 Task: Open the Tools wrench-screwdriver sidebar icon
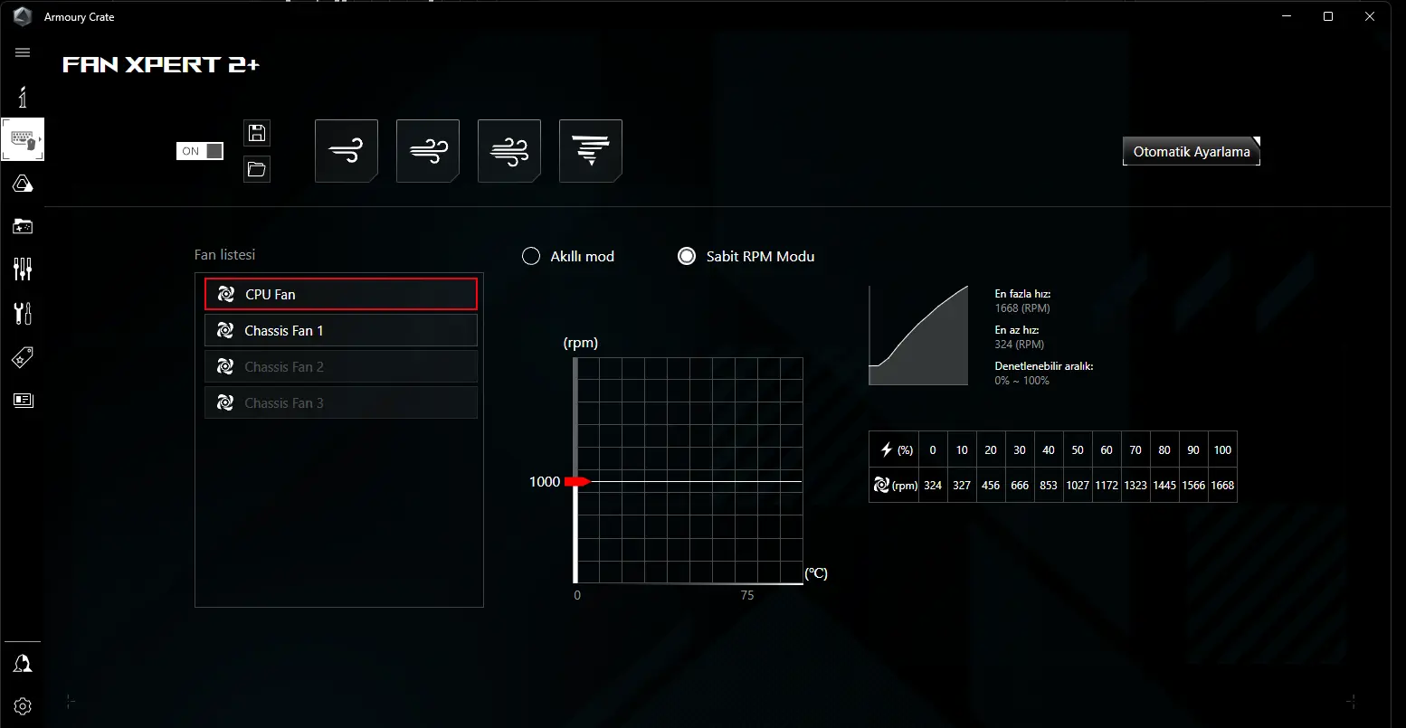click(x=23, y=313)
